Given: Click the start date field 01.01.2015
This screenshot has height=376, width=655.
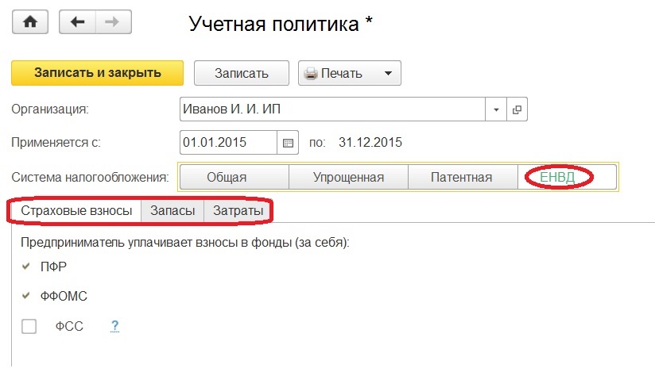Looking at the screenshot, I should [x=228, y=143].
